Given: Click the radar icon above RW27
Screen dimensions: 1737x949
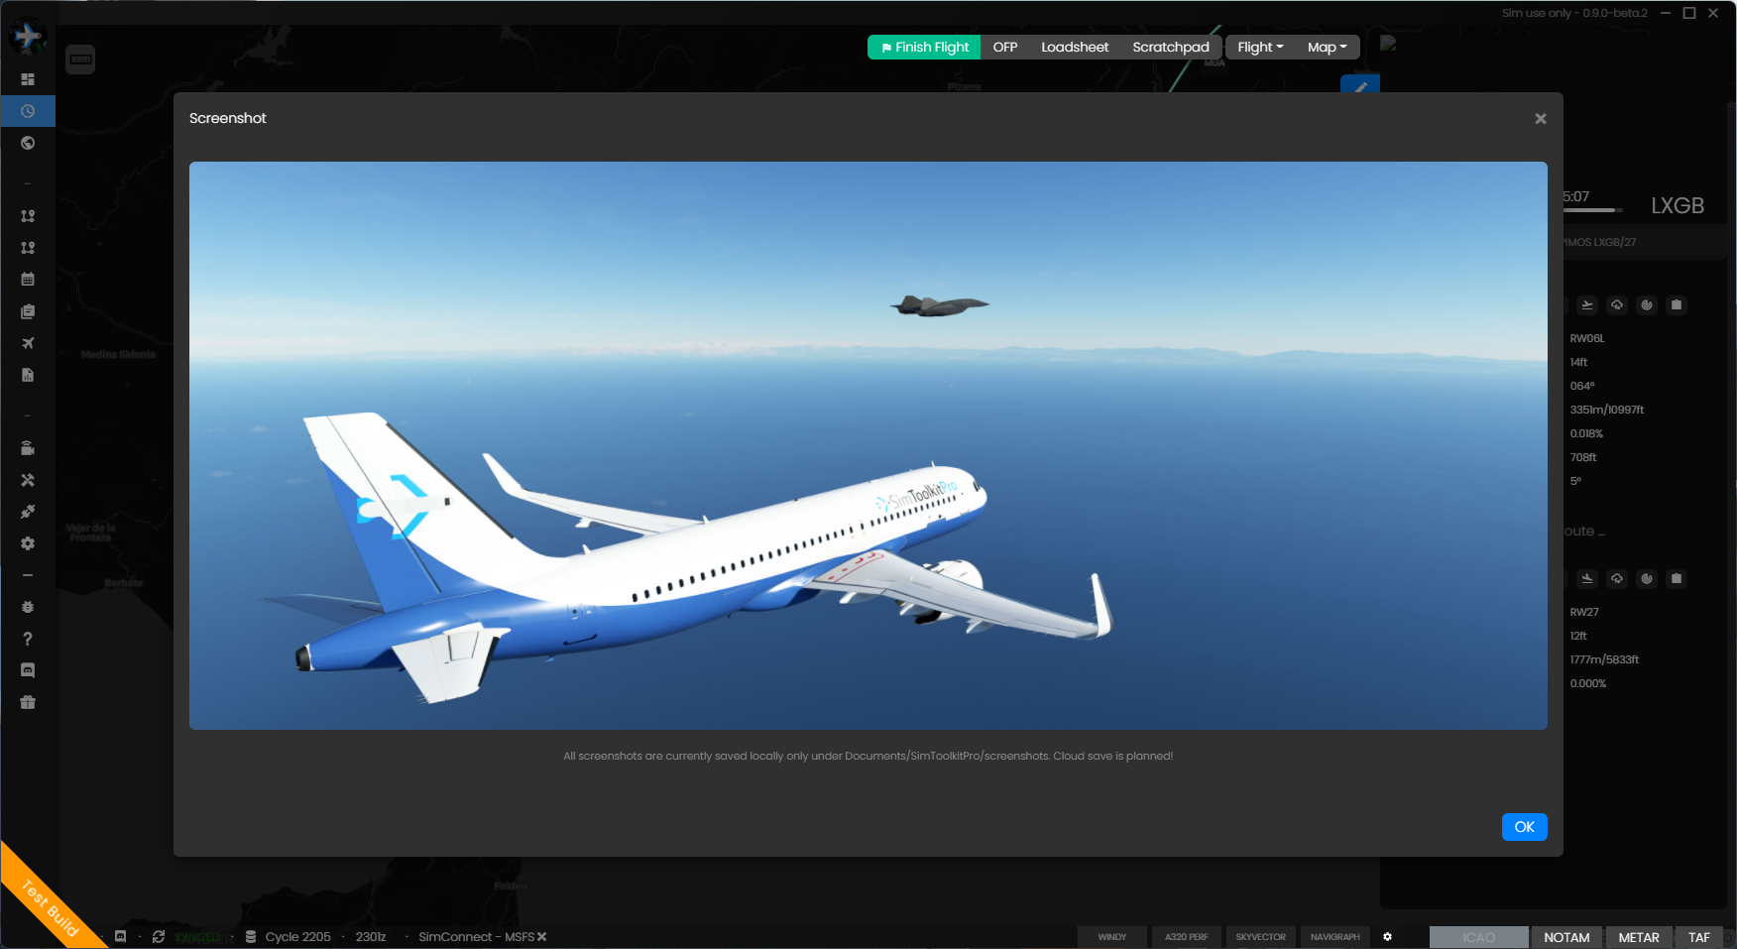Looking at the screenshot, I should click(x=1647, y=579).
